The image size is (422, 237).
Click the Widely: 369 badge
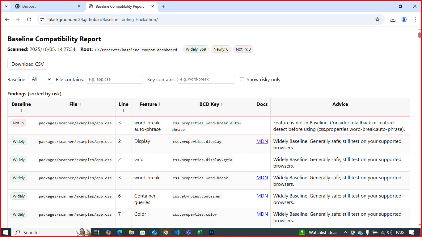coord(196,49)
